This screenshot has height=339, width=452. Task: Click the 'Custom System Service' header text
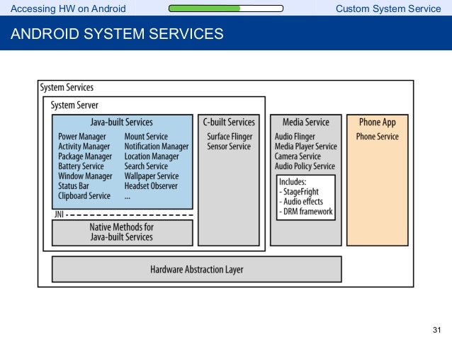point(388,8)
